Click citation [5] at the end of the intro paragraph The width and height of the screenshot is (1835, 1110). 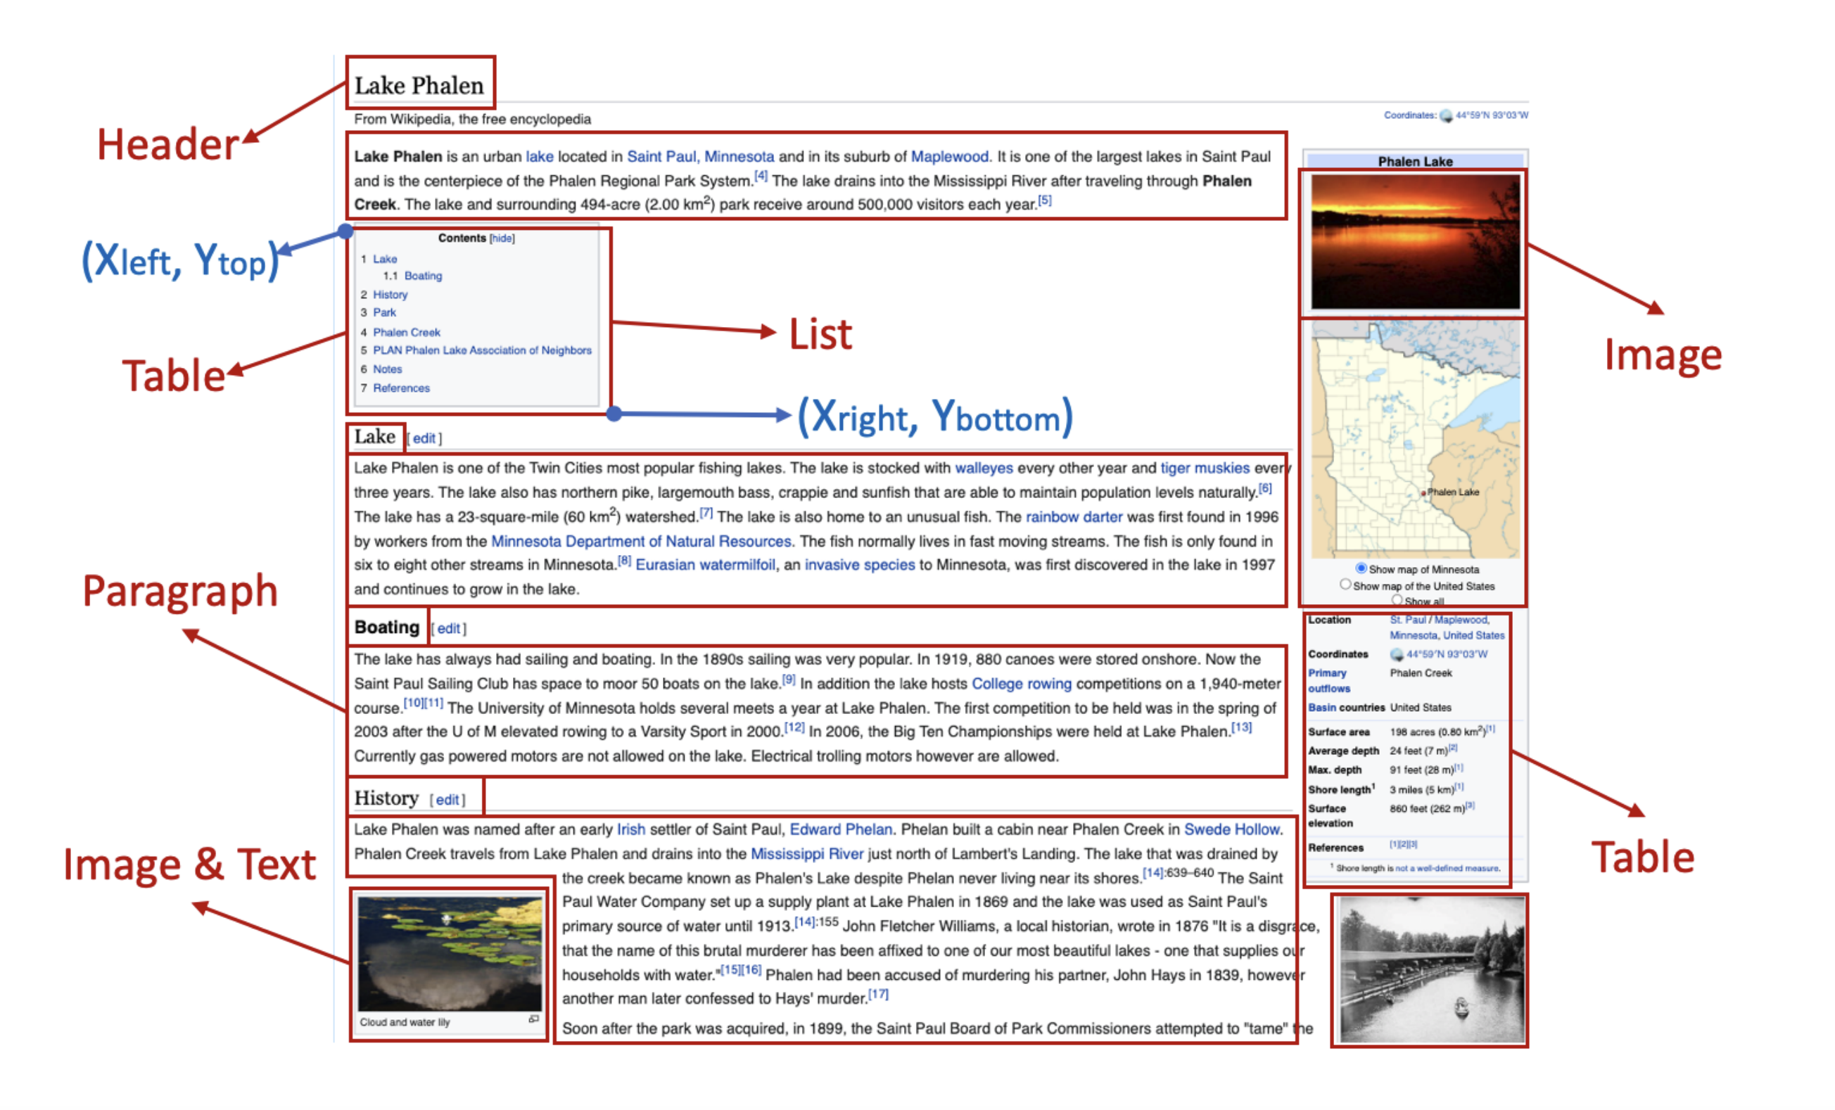click(x=1044, y=200)
